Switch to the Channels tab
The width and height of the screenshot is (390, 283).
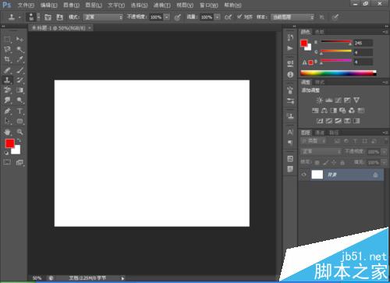320,133
